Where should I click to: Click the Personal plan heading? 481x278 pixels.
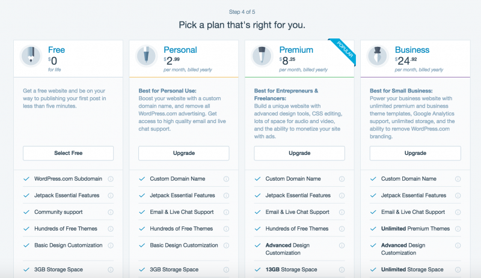click(x=180, y=50)
